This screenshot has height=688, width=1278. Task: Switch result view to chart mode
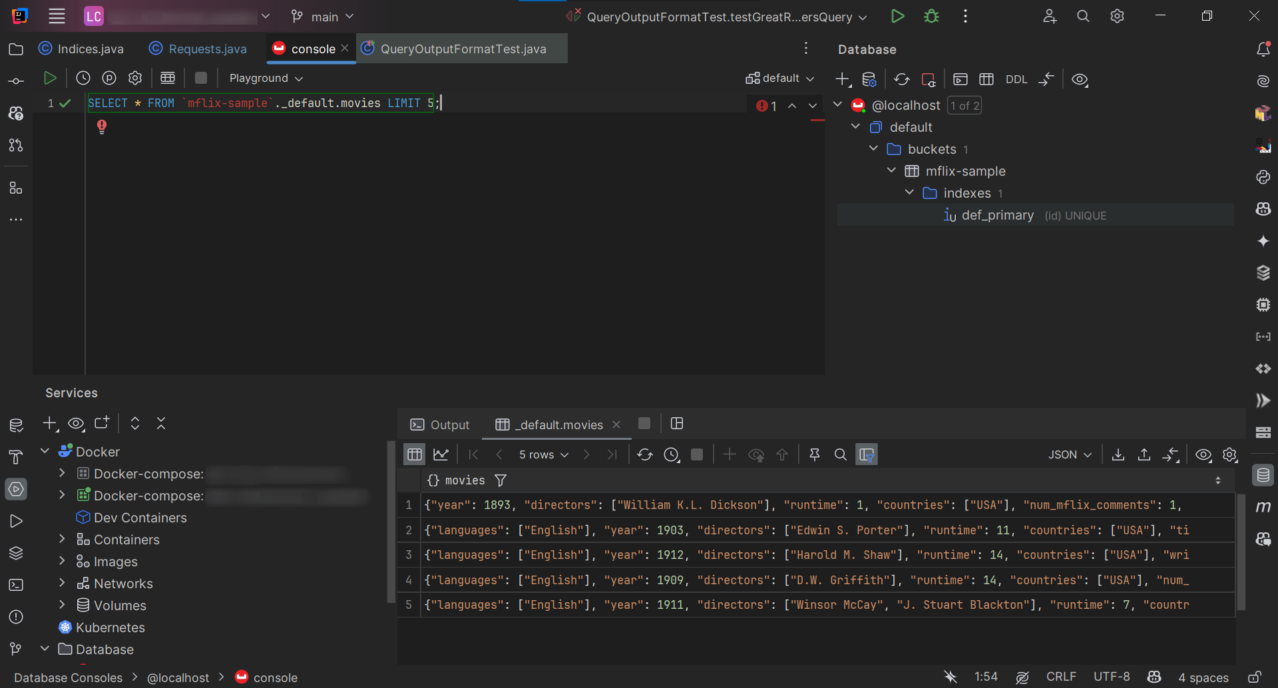click(x=441, y=454)
